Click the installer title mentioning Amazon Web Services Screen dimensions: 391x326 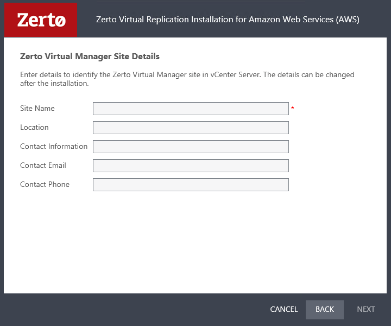tap(228, 20)
